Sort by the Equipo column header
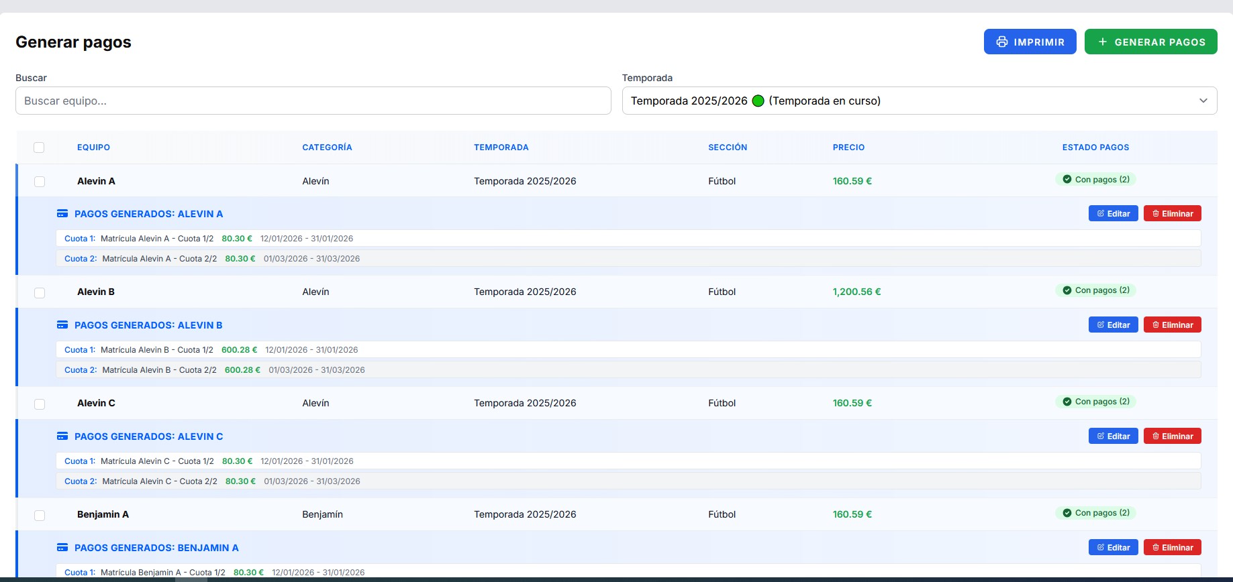The width and height of the screenshot is (1233, 582). click(x=93, y=148)
